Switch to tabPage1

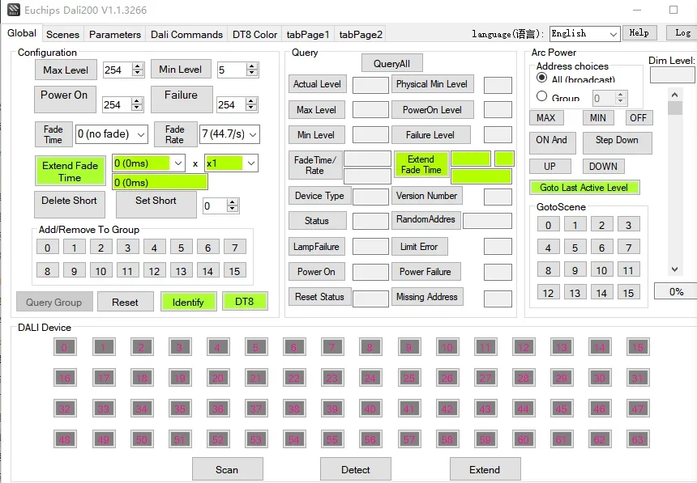tap(308, 34)
